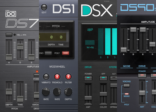Turn the vibrato RATE knob
Image resolution: width=156 pixels, height=112 pixels.
pos(46,91)
